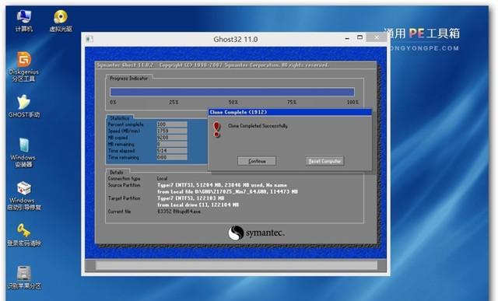Click the Symantec logo

click(256, 233)
